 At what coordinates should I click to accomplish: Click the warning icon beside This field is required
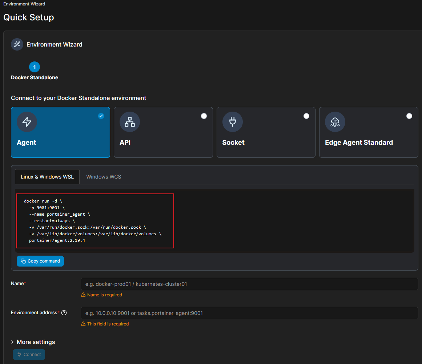click(83, 324)
